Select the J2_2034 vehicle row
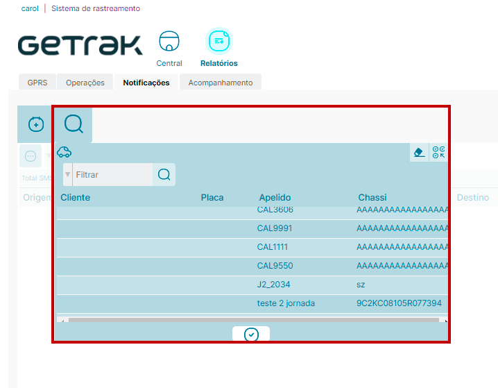 click(252, 285)
